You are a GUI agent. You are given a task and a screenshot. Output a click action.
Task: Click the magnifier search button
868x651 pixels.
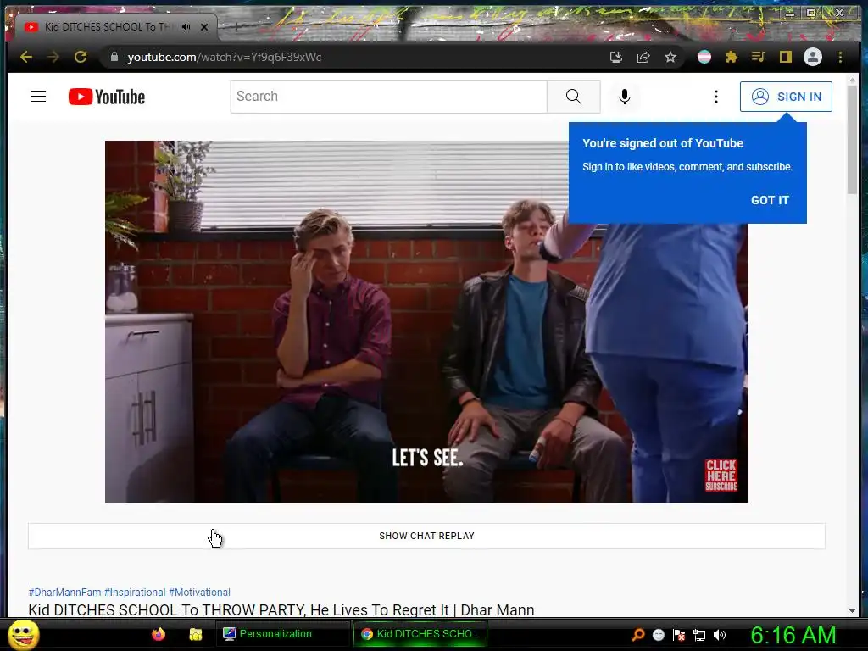point(574,97)
